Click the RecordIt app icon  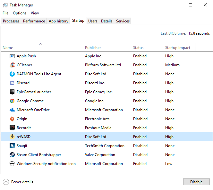tap(12, 128)
